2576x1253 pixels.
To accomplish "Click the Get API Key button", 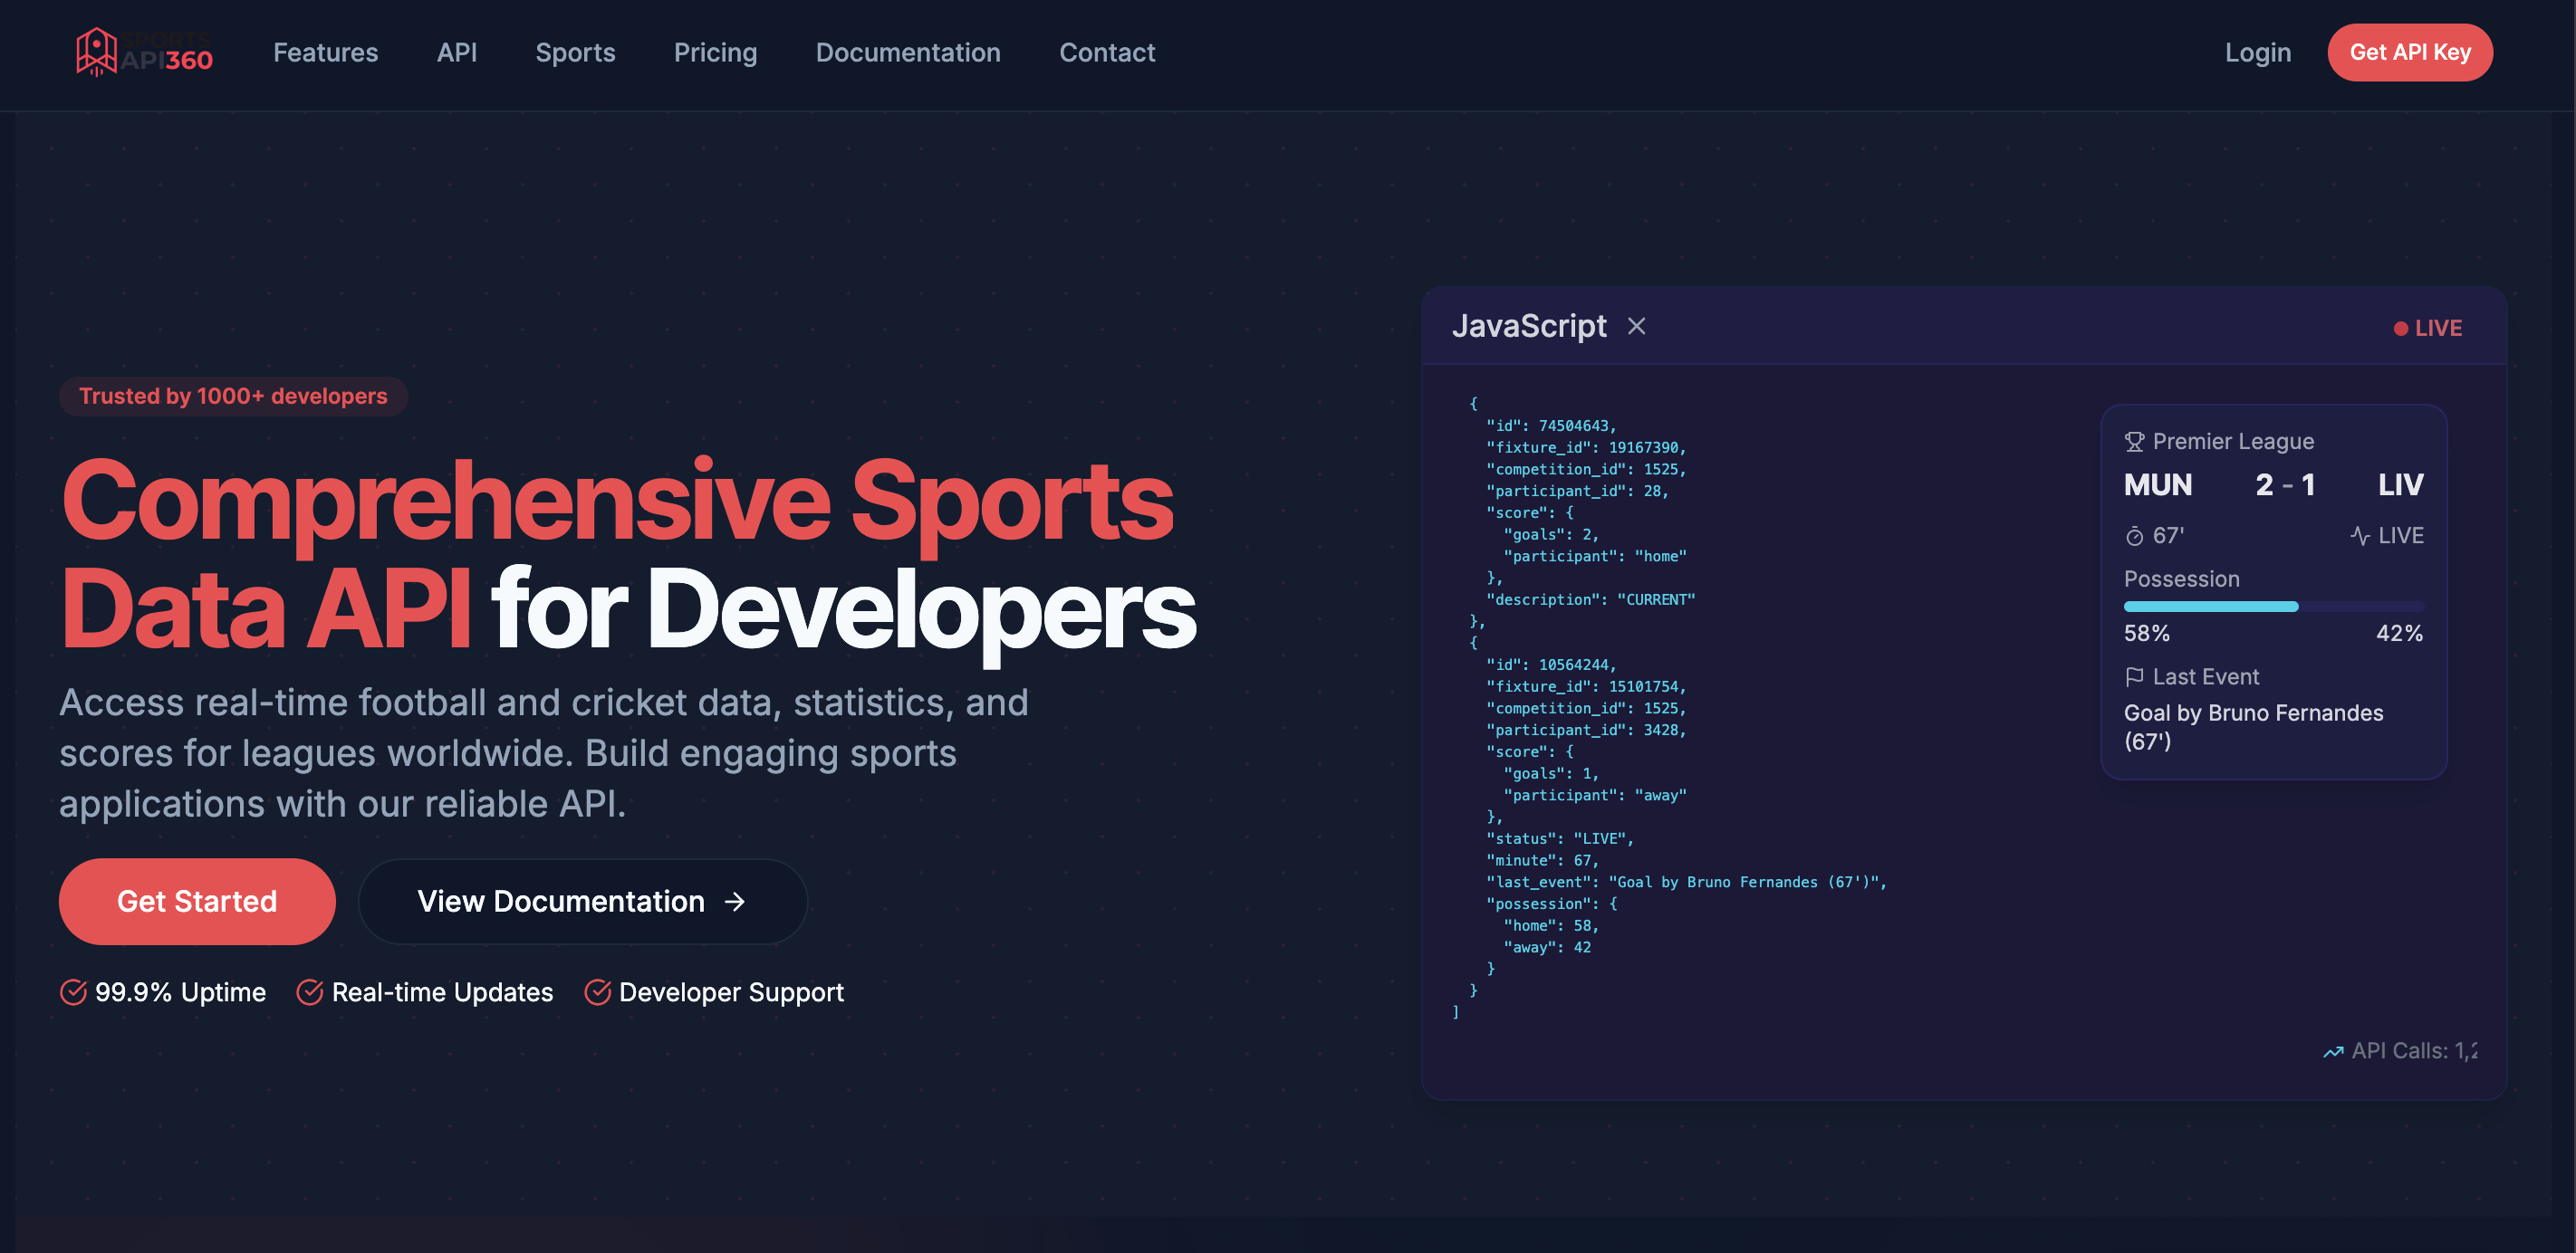I will (2409, 52).
